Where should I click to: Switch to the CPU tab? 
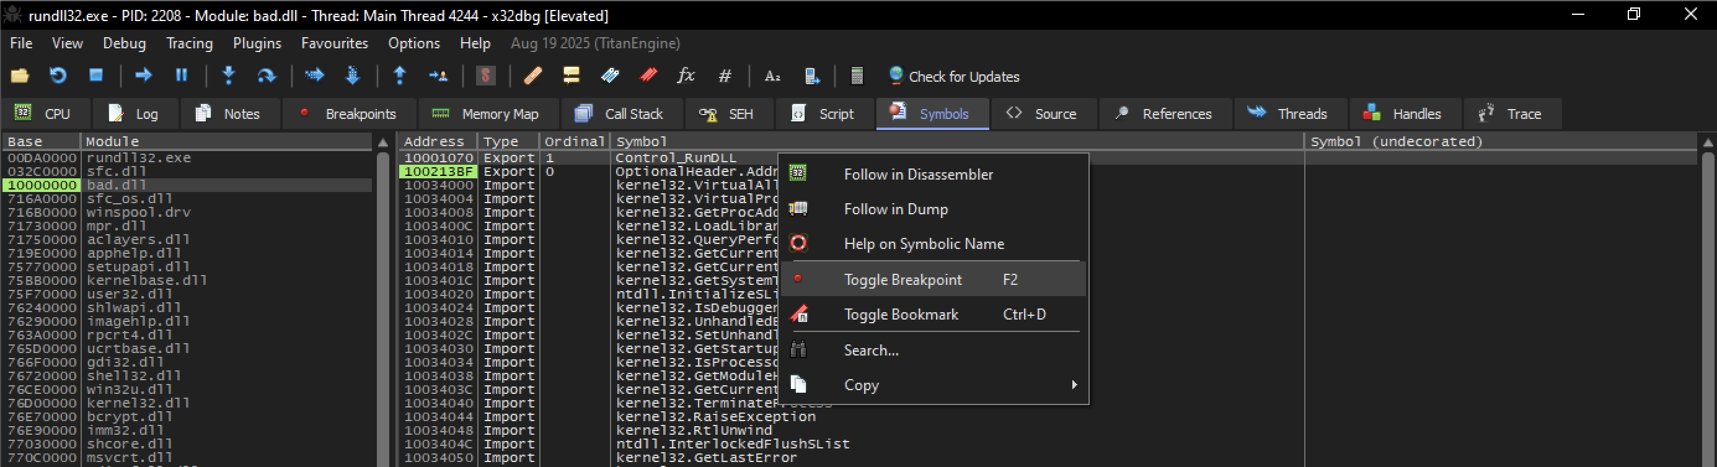coord(45,114)
